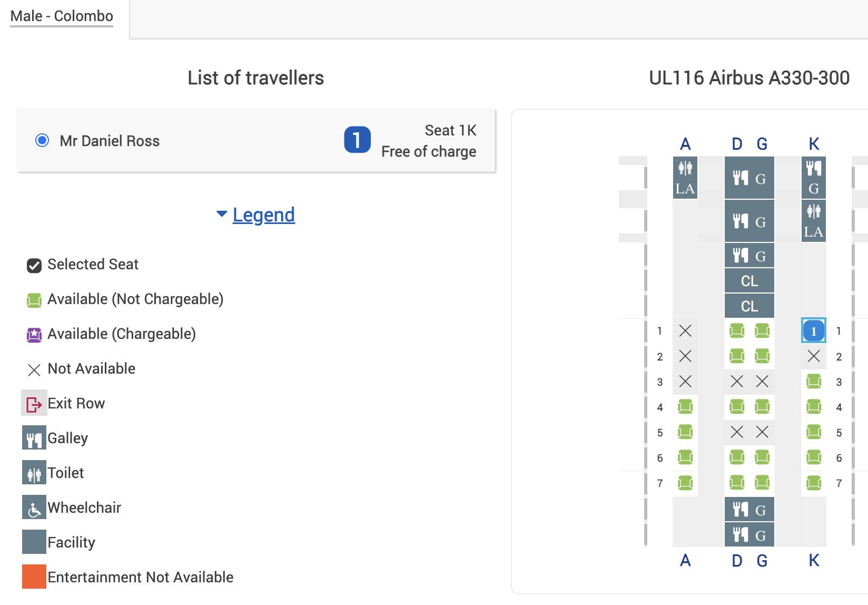Pick seat 3K by the window
Viewport: 868px width, 605px height.
[x=814, y=382]
